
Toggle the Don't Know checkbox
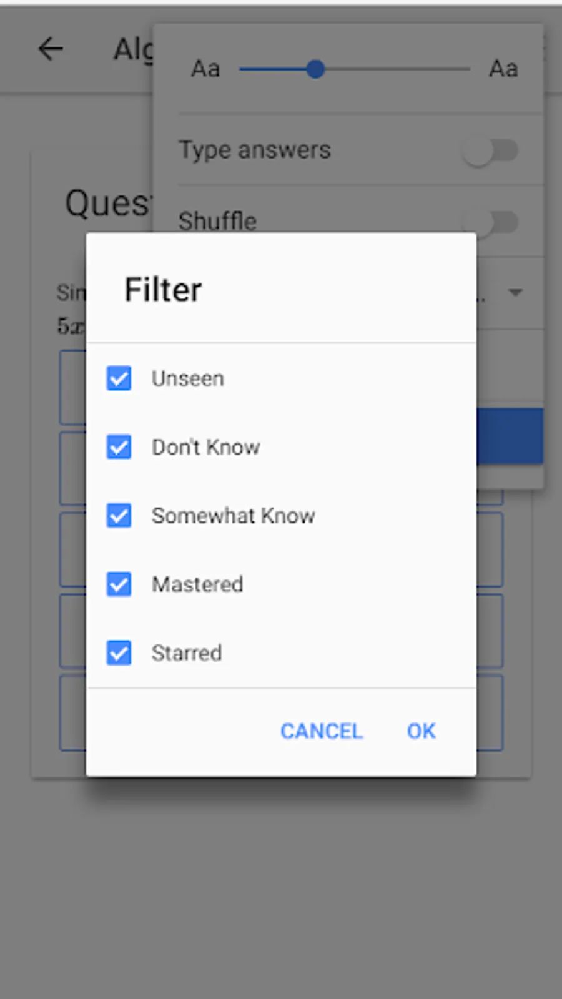point(119,447)
